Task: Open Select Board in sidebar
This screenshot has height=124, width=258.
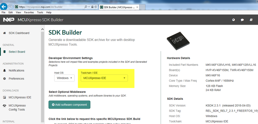Action: click(17, 52)
